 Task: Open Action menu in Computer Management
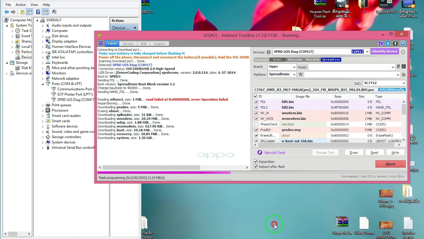point(21,5)
